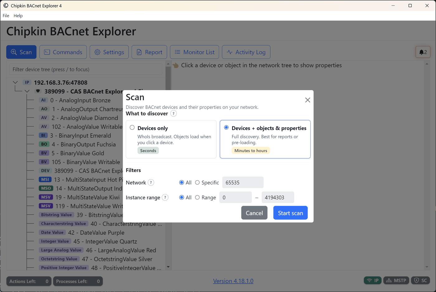Click the Positive Integer Value badge
This screenshot has height=292, width=436.
point(64,268)
